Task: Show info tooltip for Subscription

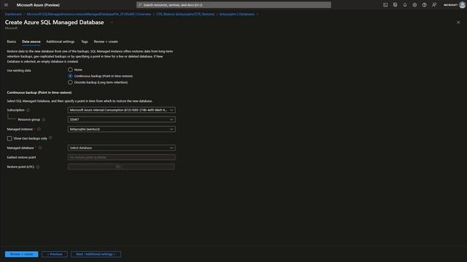Action: (28, 110)
